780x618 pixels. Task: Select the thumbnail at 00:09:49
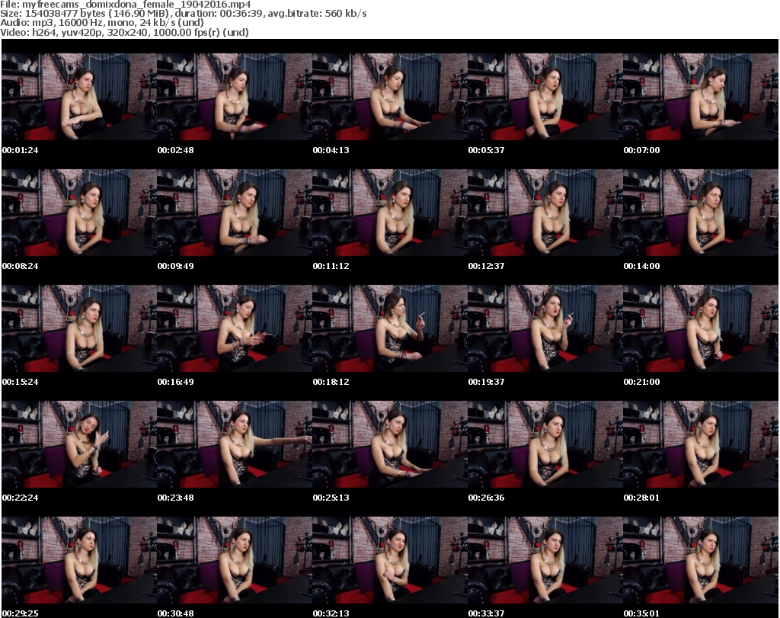(x=235, y=213)
